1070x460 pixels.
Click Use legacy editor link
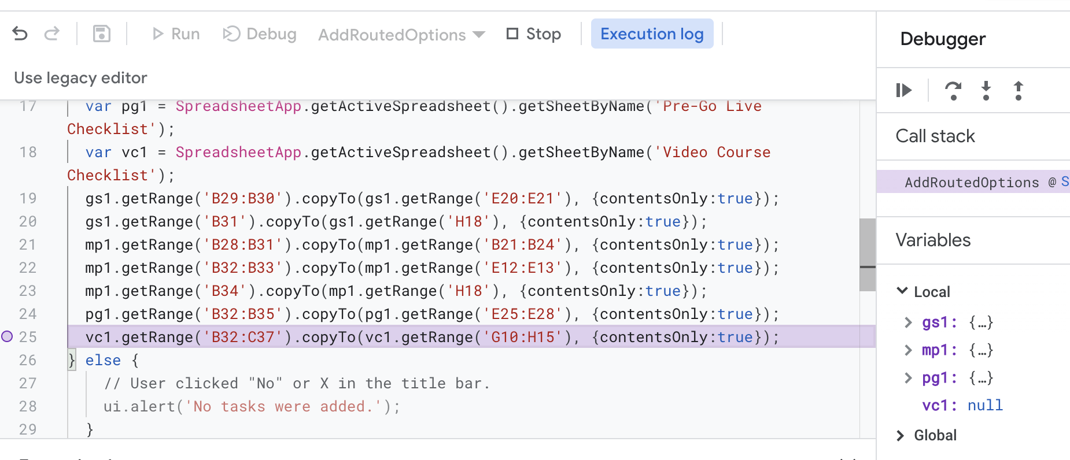[80, 78]
